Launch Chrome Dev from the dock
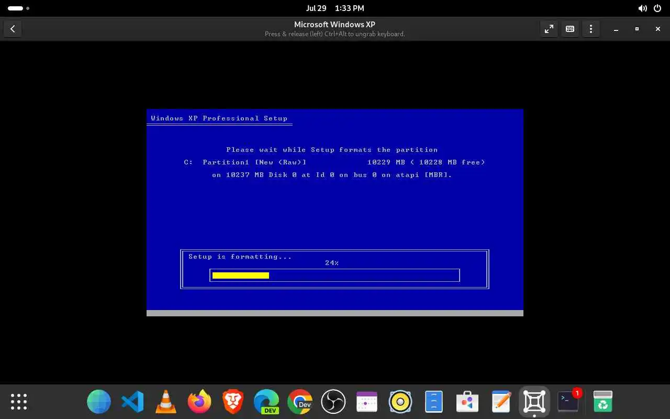The image size is (670, 419). (x=300, y=402)
